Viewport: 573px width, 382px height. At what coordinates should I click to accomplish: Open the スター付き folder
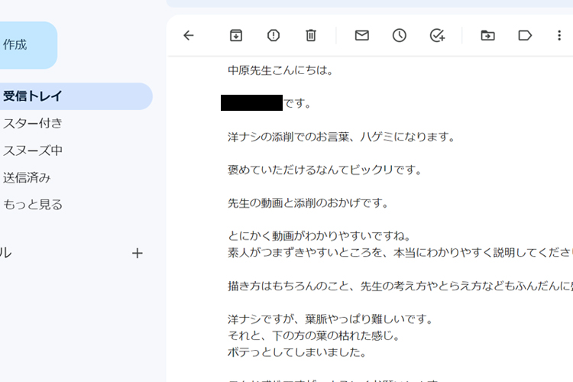pos(33,123)
